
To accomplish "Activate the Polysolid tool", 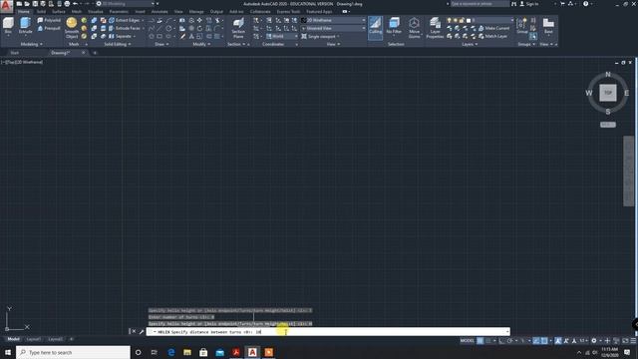I will 49,20.
